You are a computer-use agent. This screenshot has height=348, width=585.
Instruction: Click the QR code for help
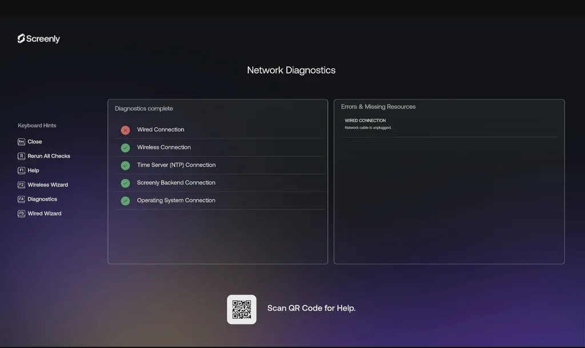pyautogui.click(x=242, y=310)
